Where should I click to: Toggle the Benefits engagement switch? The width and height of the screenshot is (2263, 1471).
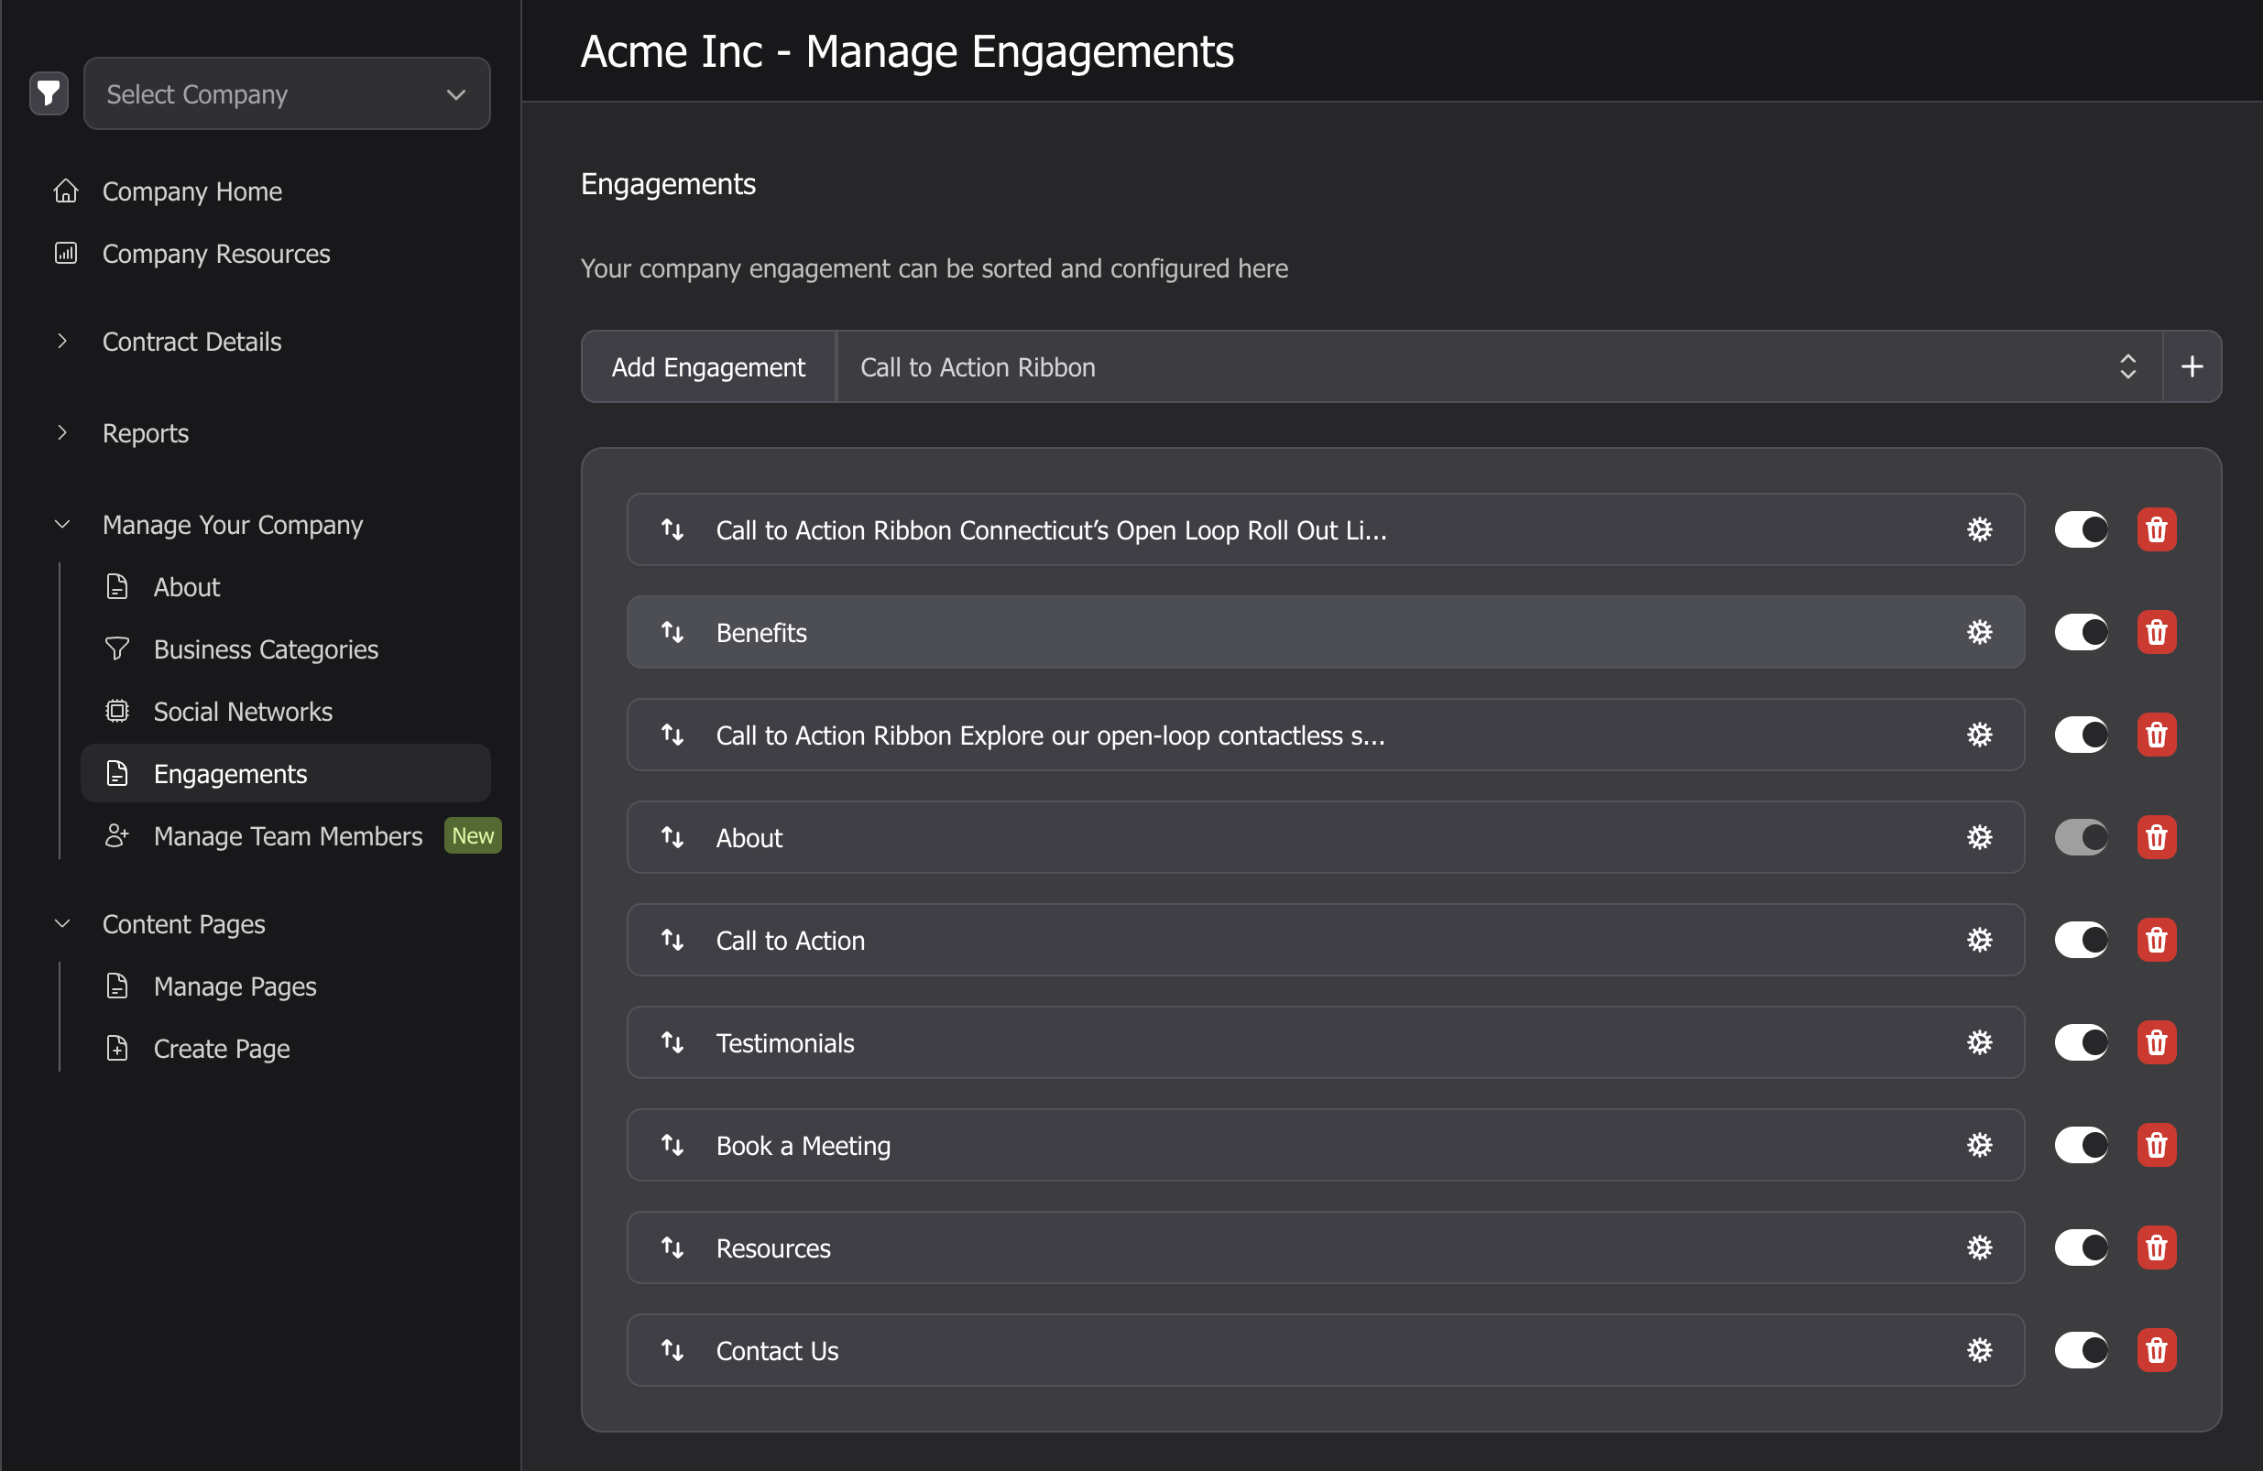pos(2081,632)
